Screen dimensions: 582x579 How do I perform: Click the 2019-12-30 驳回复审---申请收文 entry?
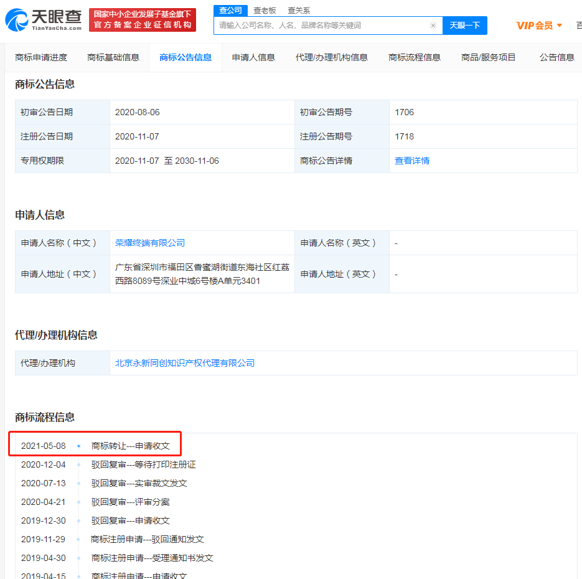tap(95, 520)
